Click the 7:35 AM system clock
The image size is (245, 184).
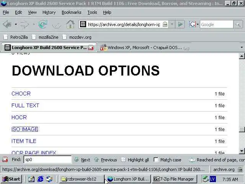[x=230, y=179]
